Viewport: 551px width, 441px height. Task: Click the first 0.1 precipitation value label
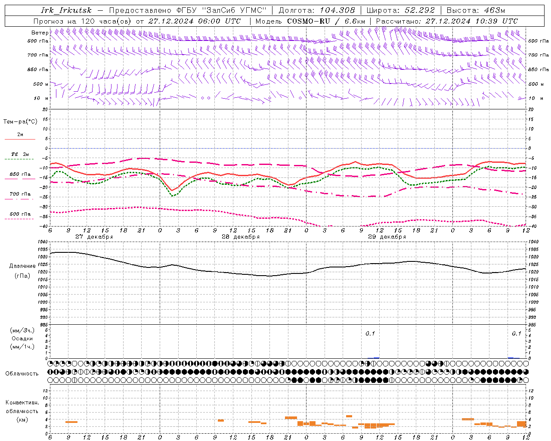370,333
